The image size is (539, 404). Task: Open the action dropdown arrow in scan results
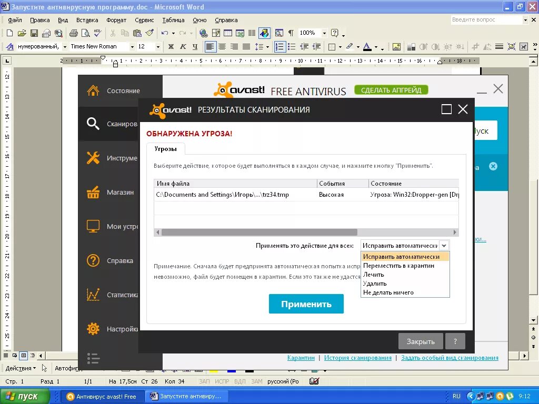[x=444, y=246]
